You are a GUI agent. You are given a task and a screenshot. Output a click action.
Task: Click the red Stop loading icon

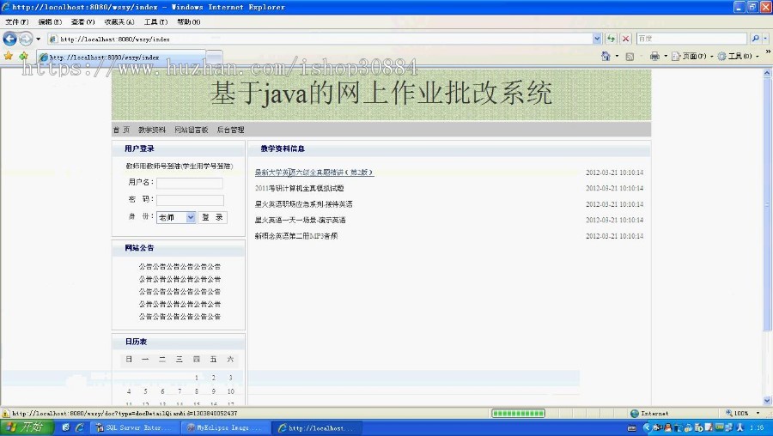(x=625, y=39)
